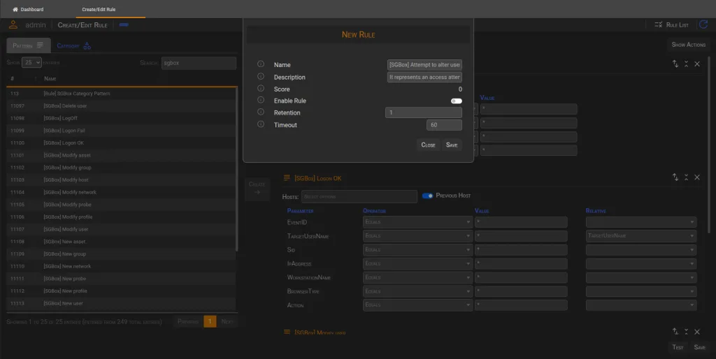Open the EventID operator dropdown
716x359 pixels.
(417, 222)
